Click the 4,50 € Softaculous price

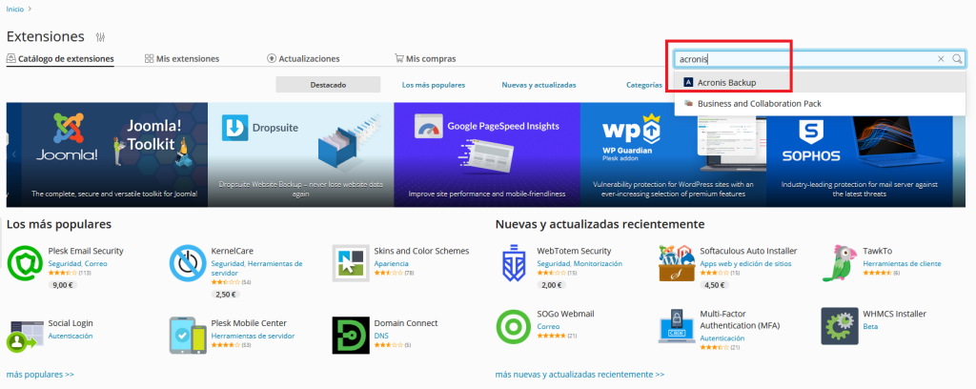[715, 285]
